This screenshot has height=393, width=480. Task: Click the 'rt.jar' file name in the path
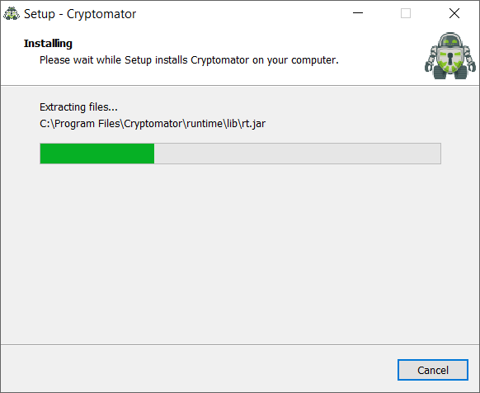253,124
